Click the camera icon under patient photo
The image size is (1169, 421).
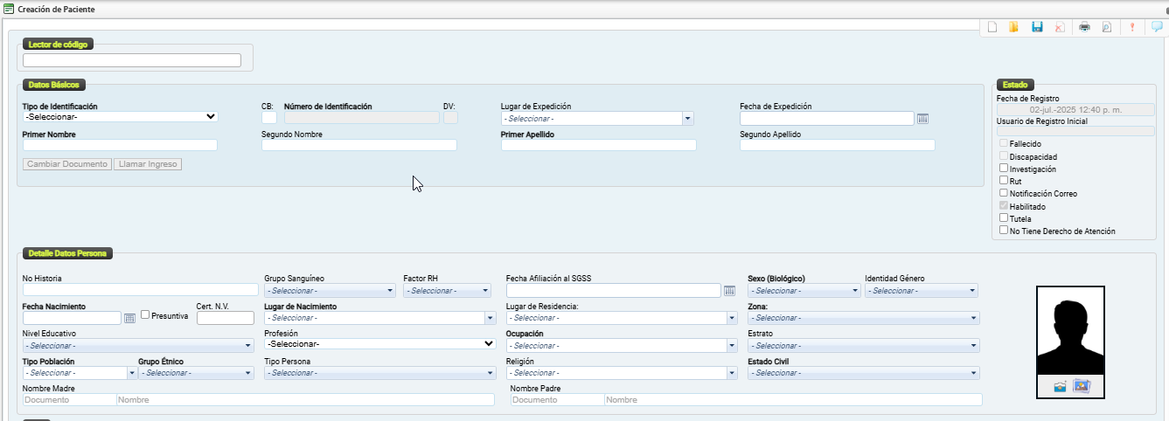pos(1060,386)
